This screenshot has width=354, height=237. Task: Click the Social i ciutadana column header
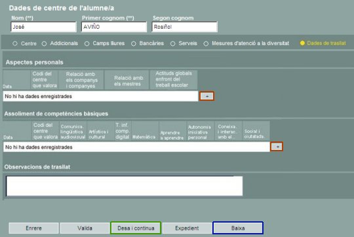coord(256,131)
